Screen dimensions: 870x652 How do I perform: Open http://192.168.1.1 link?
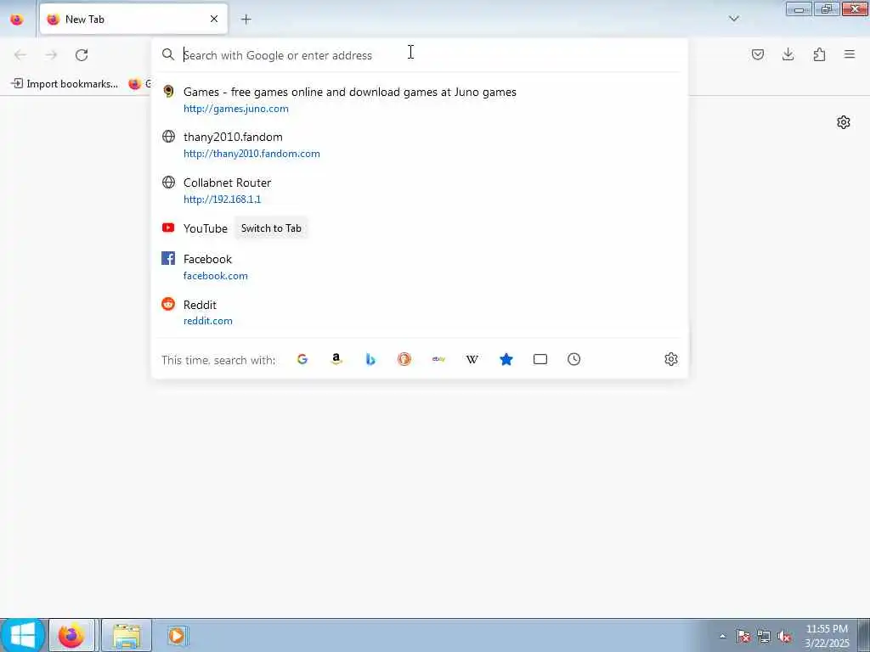point(222,199)
